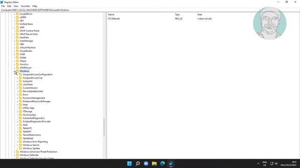This screenshot has width=300, height=168.
Task: Click the UserData folder icon
Action: [x=17, y=37]
